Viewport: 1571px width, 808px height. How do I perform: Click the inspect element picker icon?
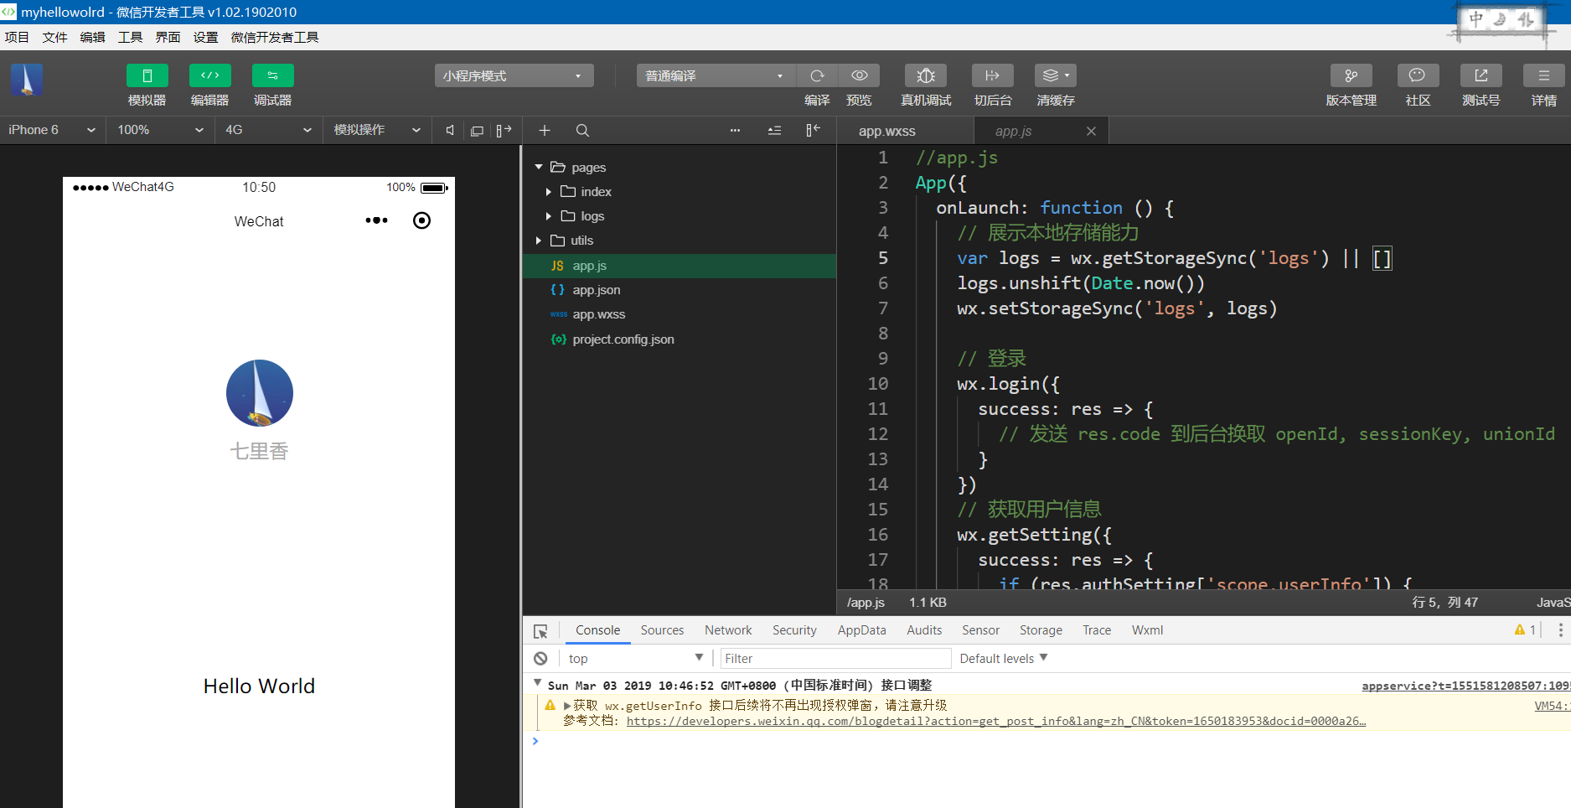click(540, 630)
